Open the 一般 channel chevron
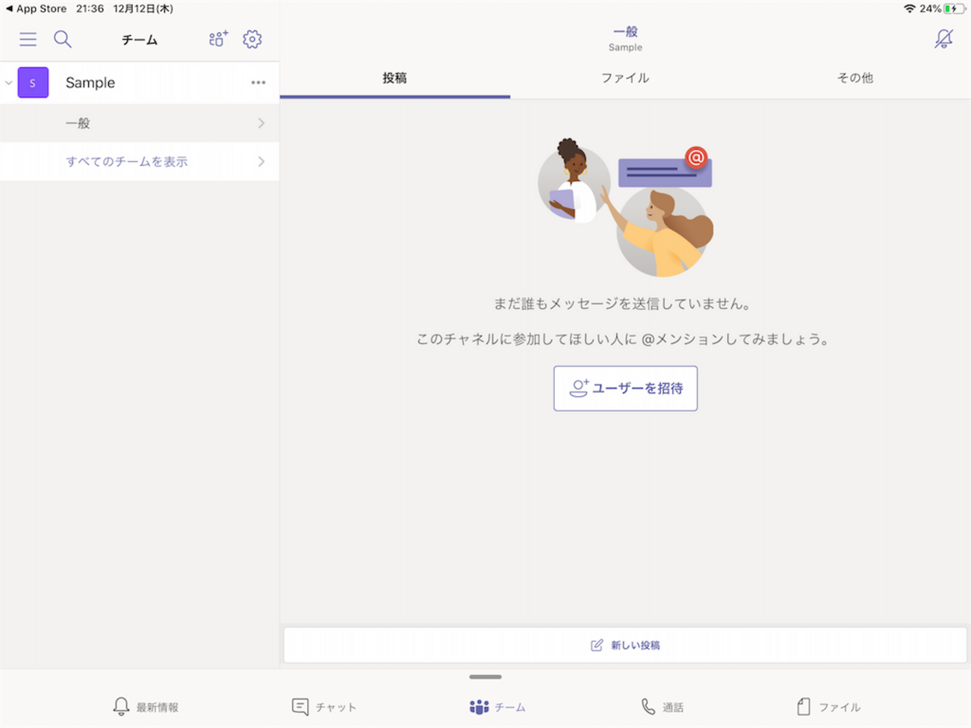 coord(261,123)
